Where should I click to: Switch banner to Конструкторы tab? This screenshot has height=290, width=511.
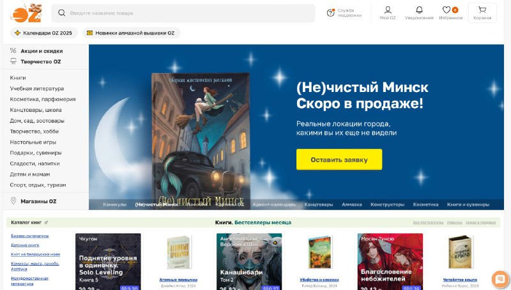pos(387,204)
